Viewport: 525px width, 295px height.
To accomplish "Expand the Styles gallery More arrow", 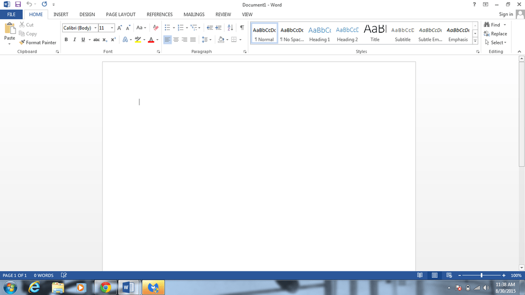I will (x=475, y=41).
